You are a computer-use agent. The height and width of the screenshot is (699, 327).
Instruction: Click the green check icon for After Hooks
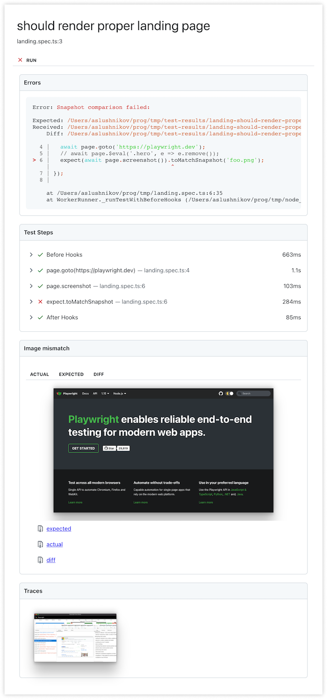(x=40, y=318)
